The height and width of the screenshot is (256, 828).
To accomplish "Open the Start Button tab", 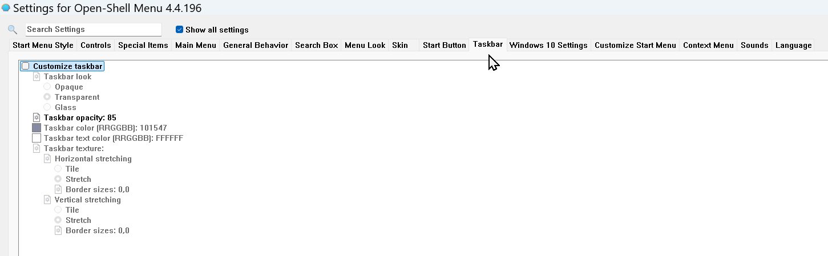I will pyautogui.click(x=445, y=45).
